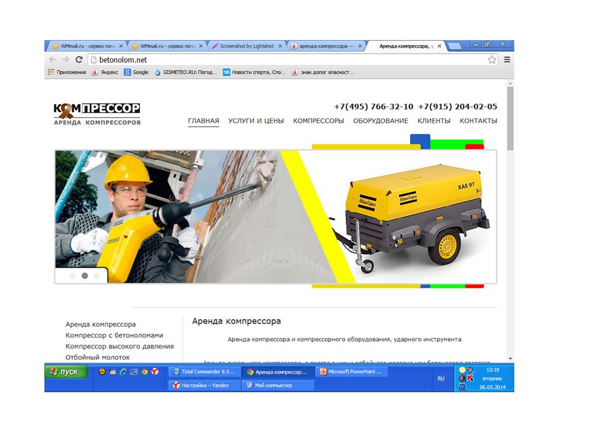Open Новости спорта bookmark

(x=254, y=72)
